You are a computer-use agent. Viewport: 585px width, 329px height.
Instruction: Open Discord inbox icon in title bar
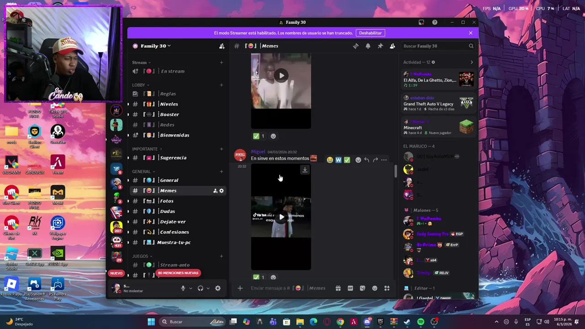[x=421, y=22]
